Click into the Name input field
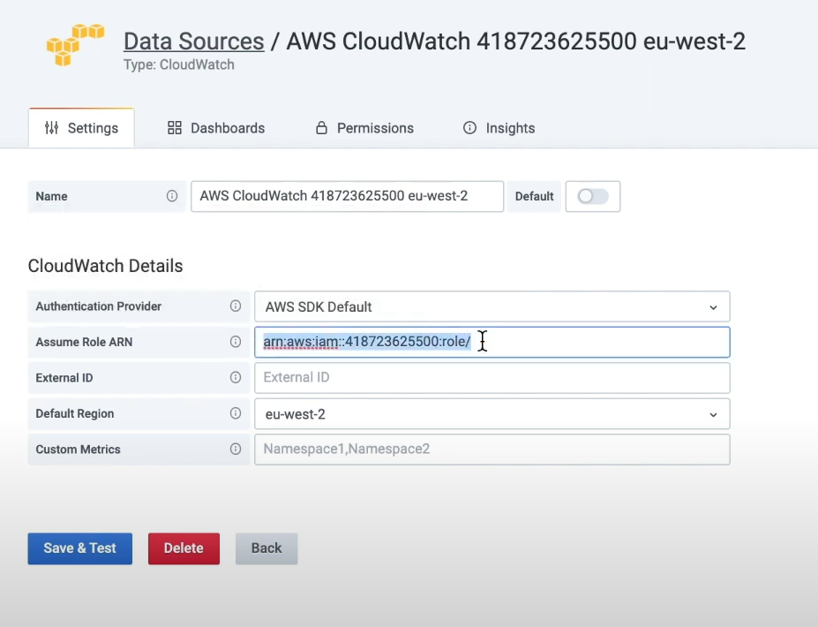Screen dimensions: 818x627 click(x=347, y=196)
